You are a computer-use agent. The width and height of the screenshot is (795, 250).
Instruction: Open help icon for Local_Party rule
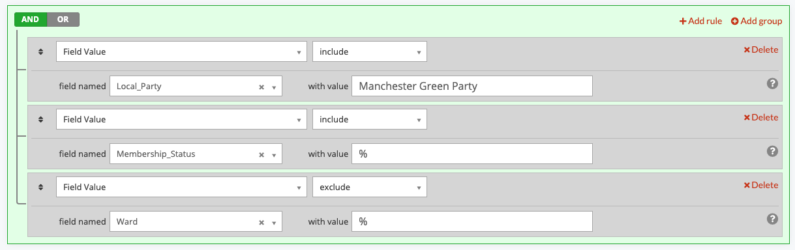(772, 83)
